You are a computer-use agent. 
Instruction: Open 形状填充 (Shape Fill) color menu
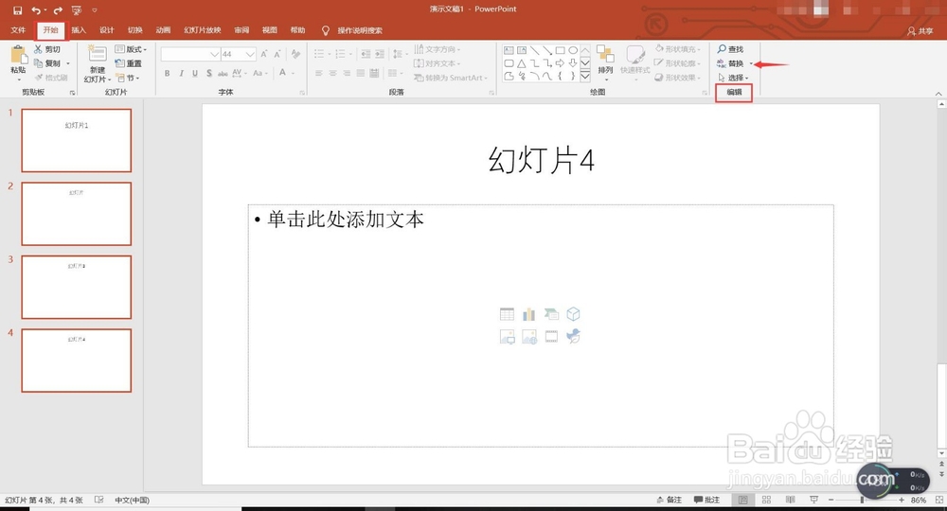(678, 49)
